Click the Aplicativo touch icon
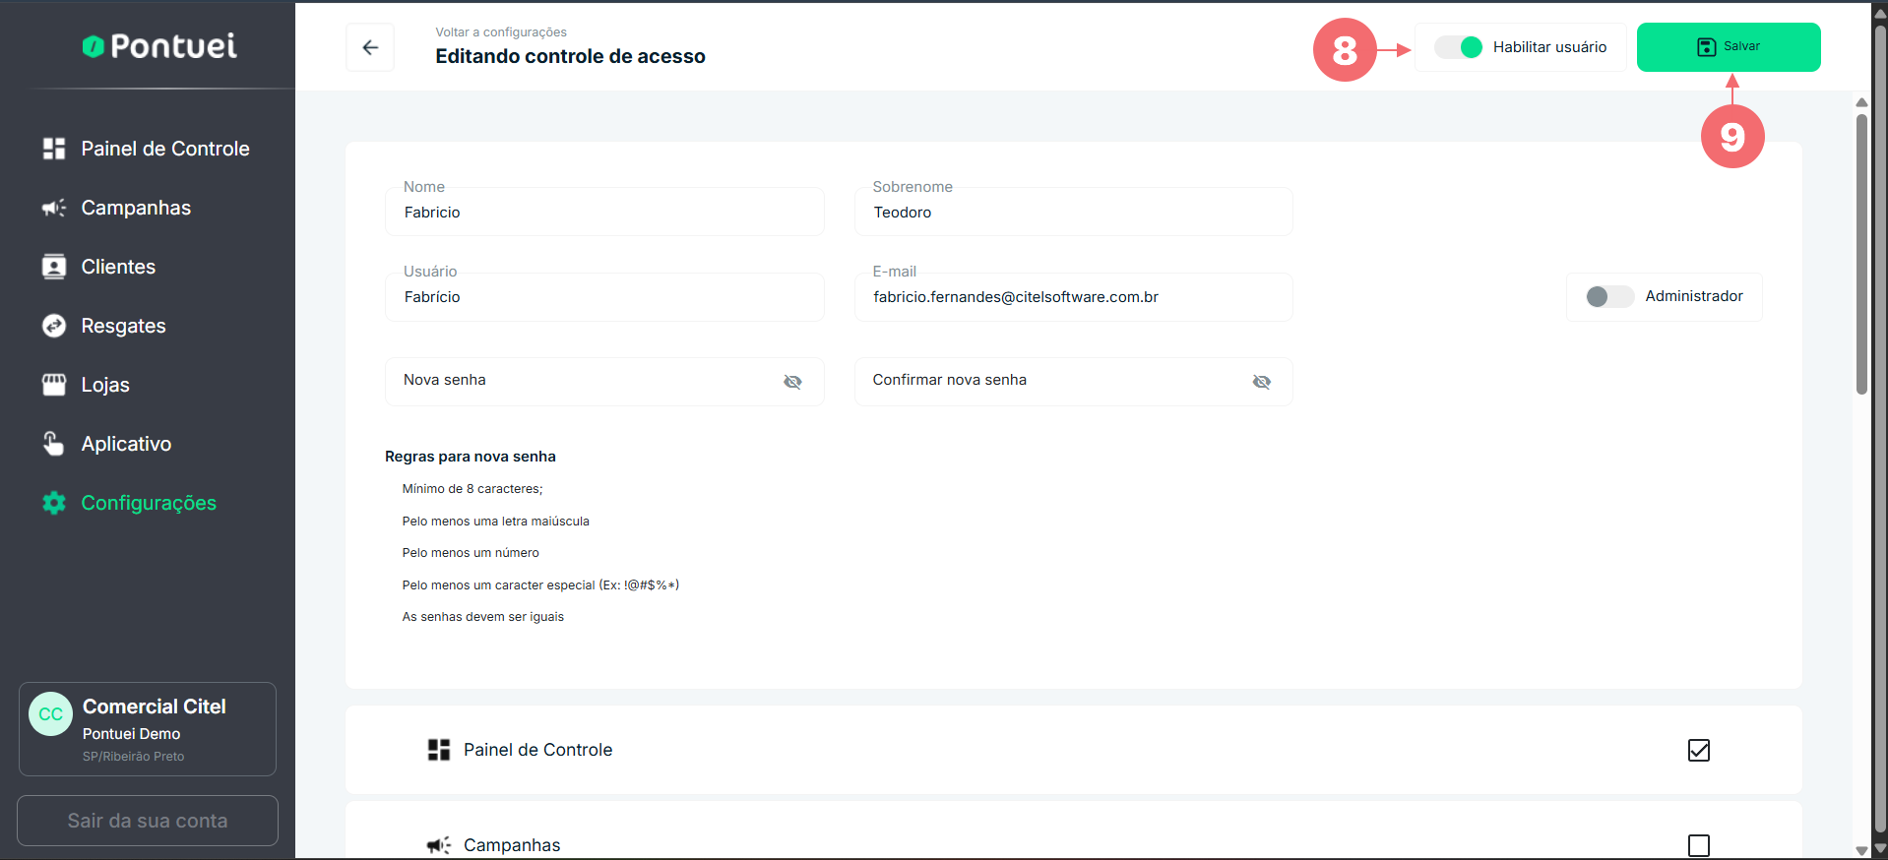This screenshot has height=860, width=1888. (x=54, y=444)
